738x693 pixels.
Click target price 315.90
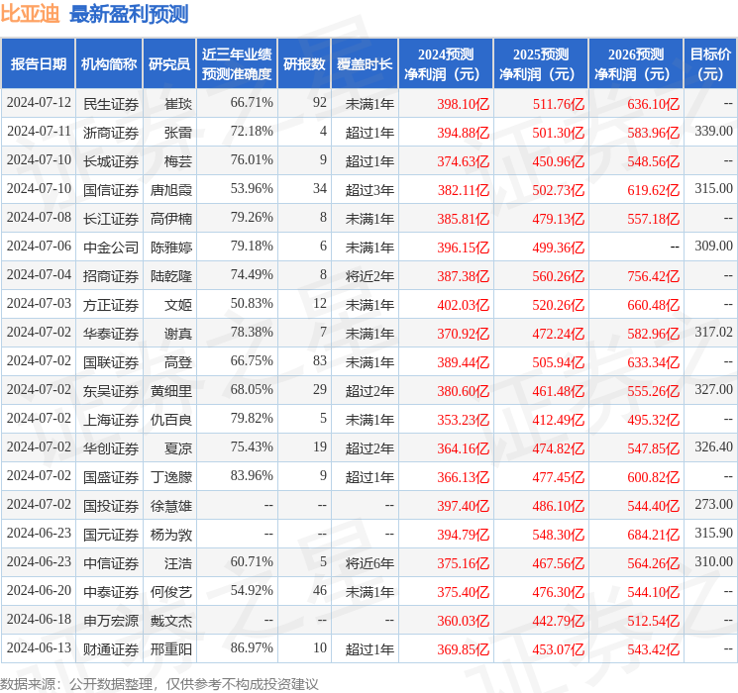(x=713, y=533)
